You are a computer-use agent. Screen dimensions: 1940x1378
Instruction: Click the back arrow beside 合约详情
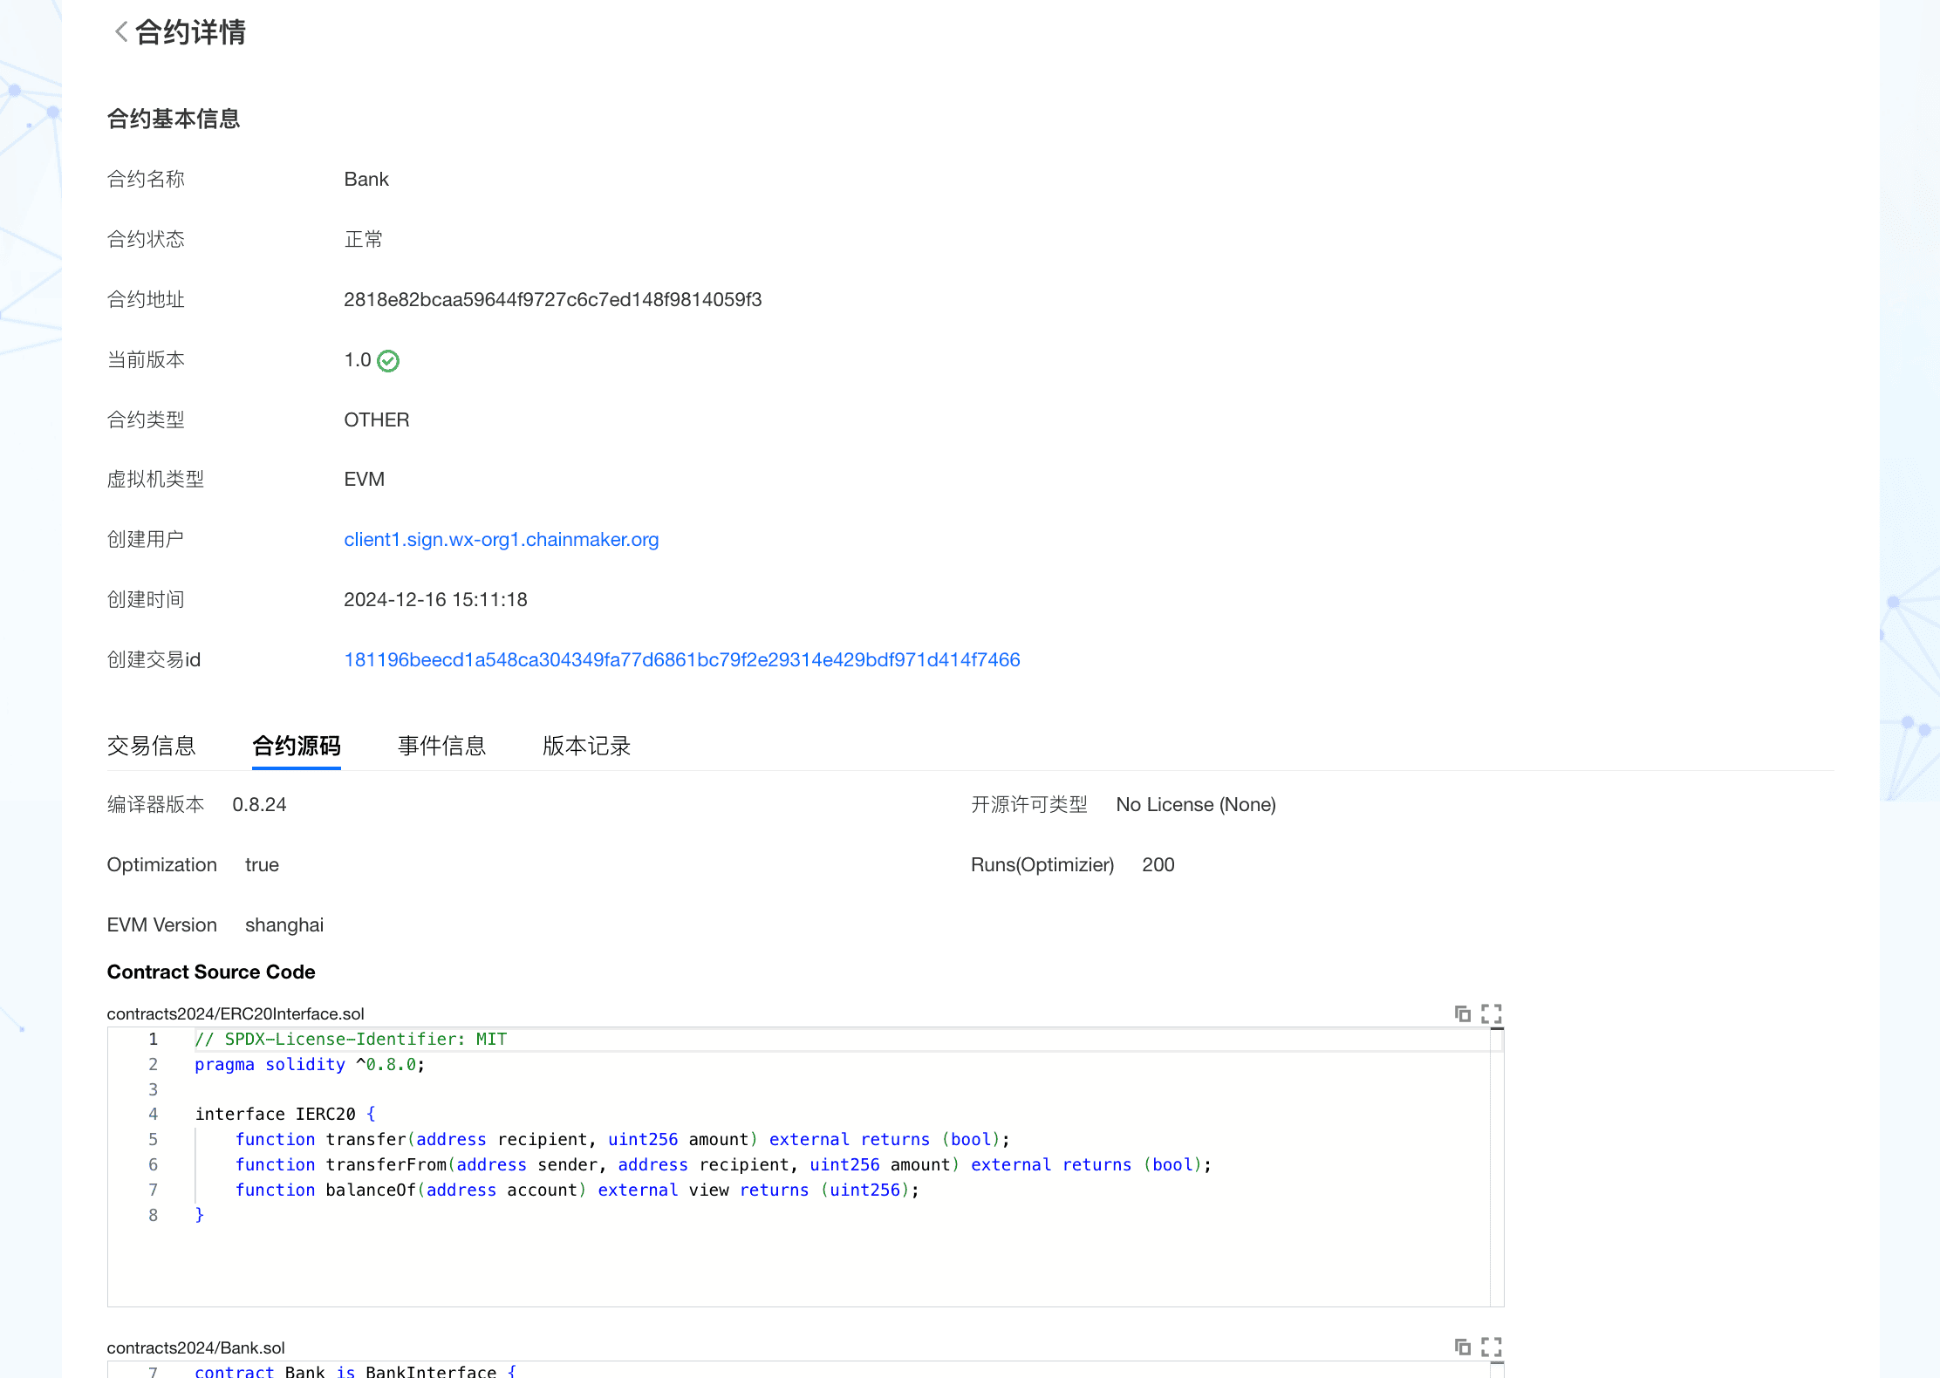[121, 32]
